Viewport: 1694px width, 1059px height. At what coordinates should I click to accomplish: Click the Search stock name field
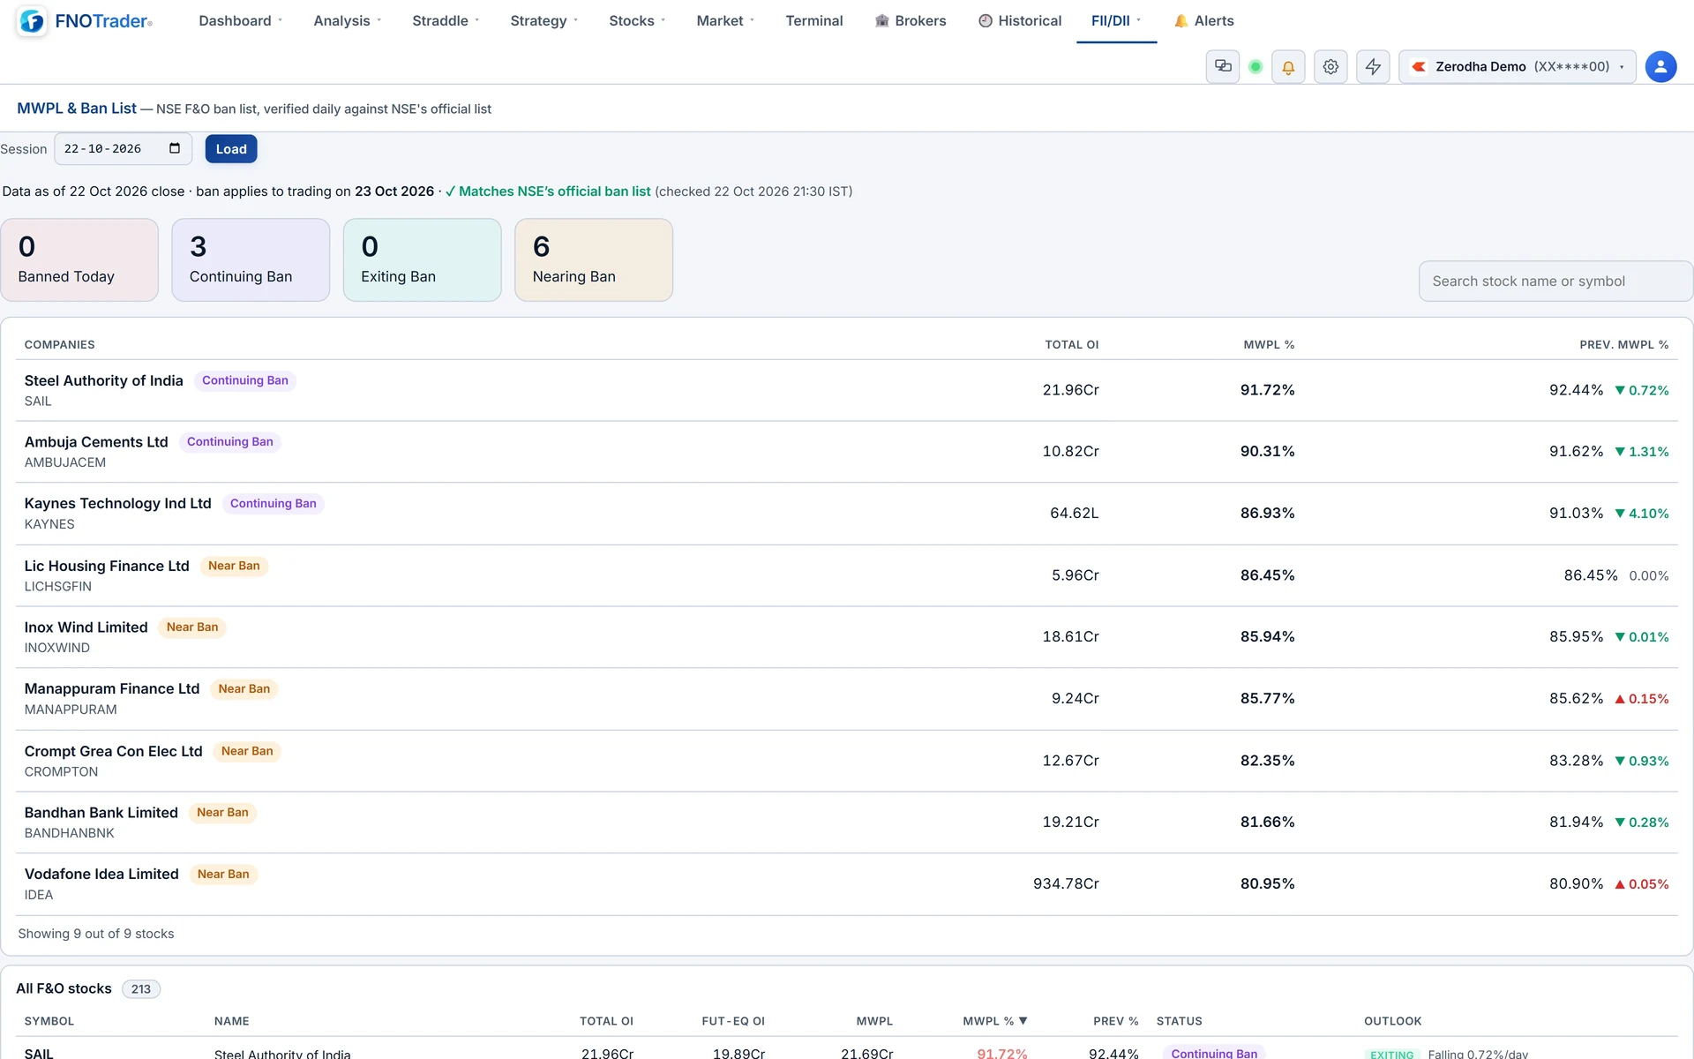(1555, 281)
